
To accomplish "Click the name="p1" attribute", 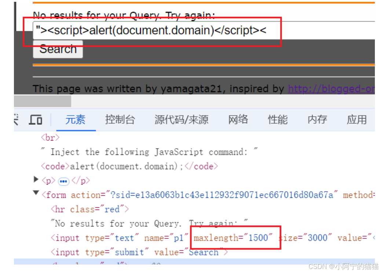I will [166, 238].
